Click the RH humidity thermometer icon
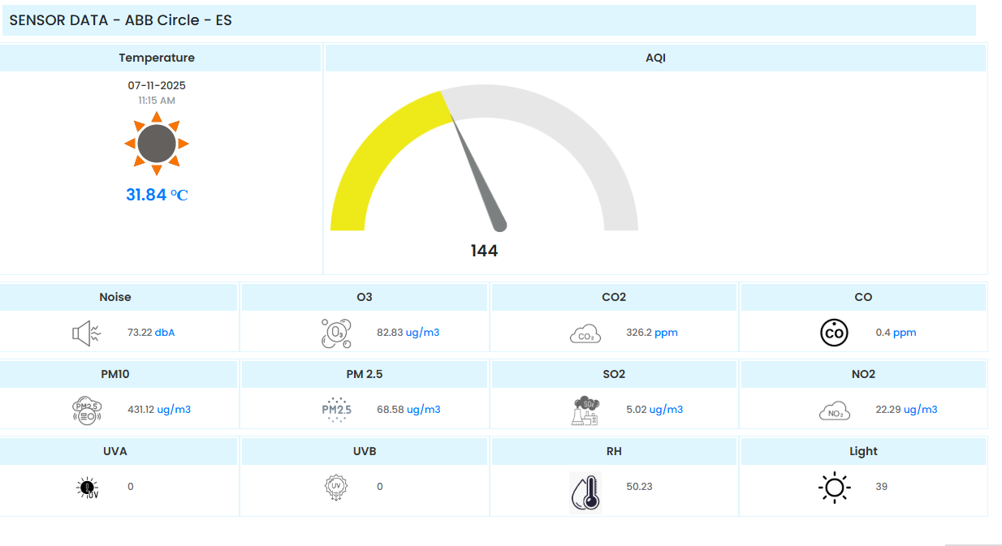The height and width of the screenshot is (546, 1002). (585, 492)
